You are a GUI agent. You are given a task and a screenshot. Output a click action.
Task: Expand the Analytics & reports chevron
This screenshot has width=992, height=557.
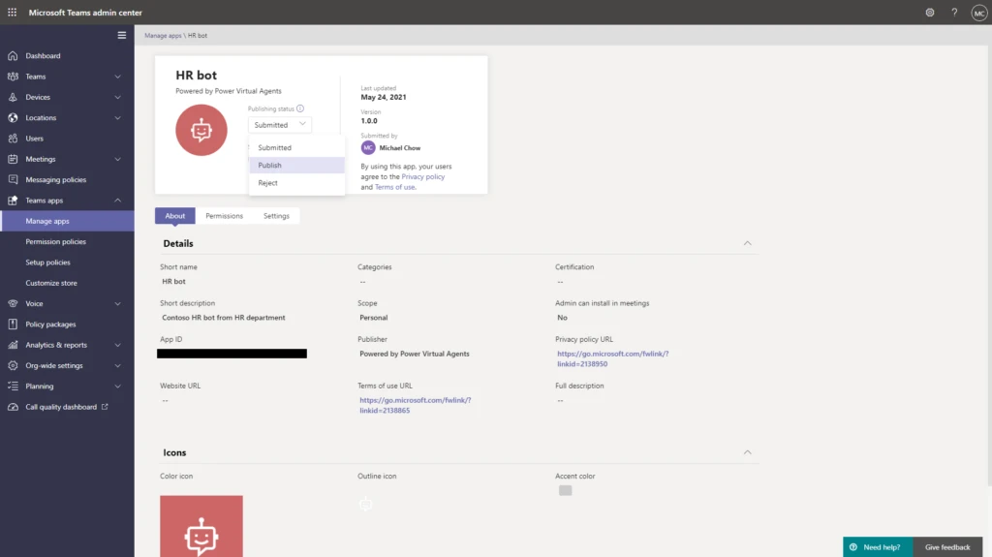(117, 345)
